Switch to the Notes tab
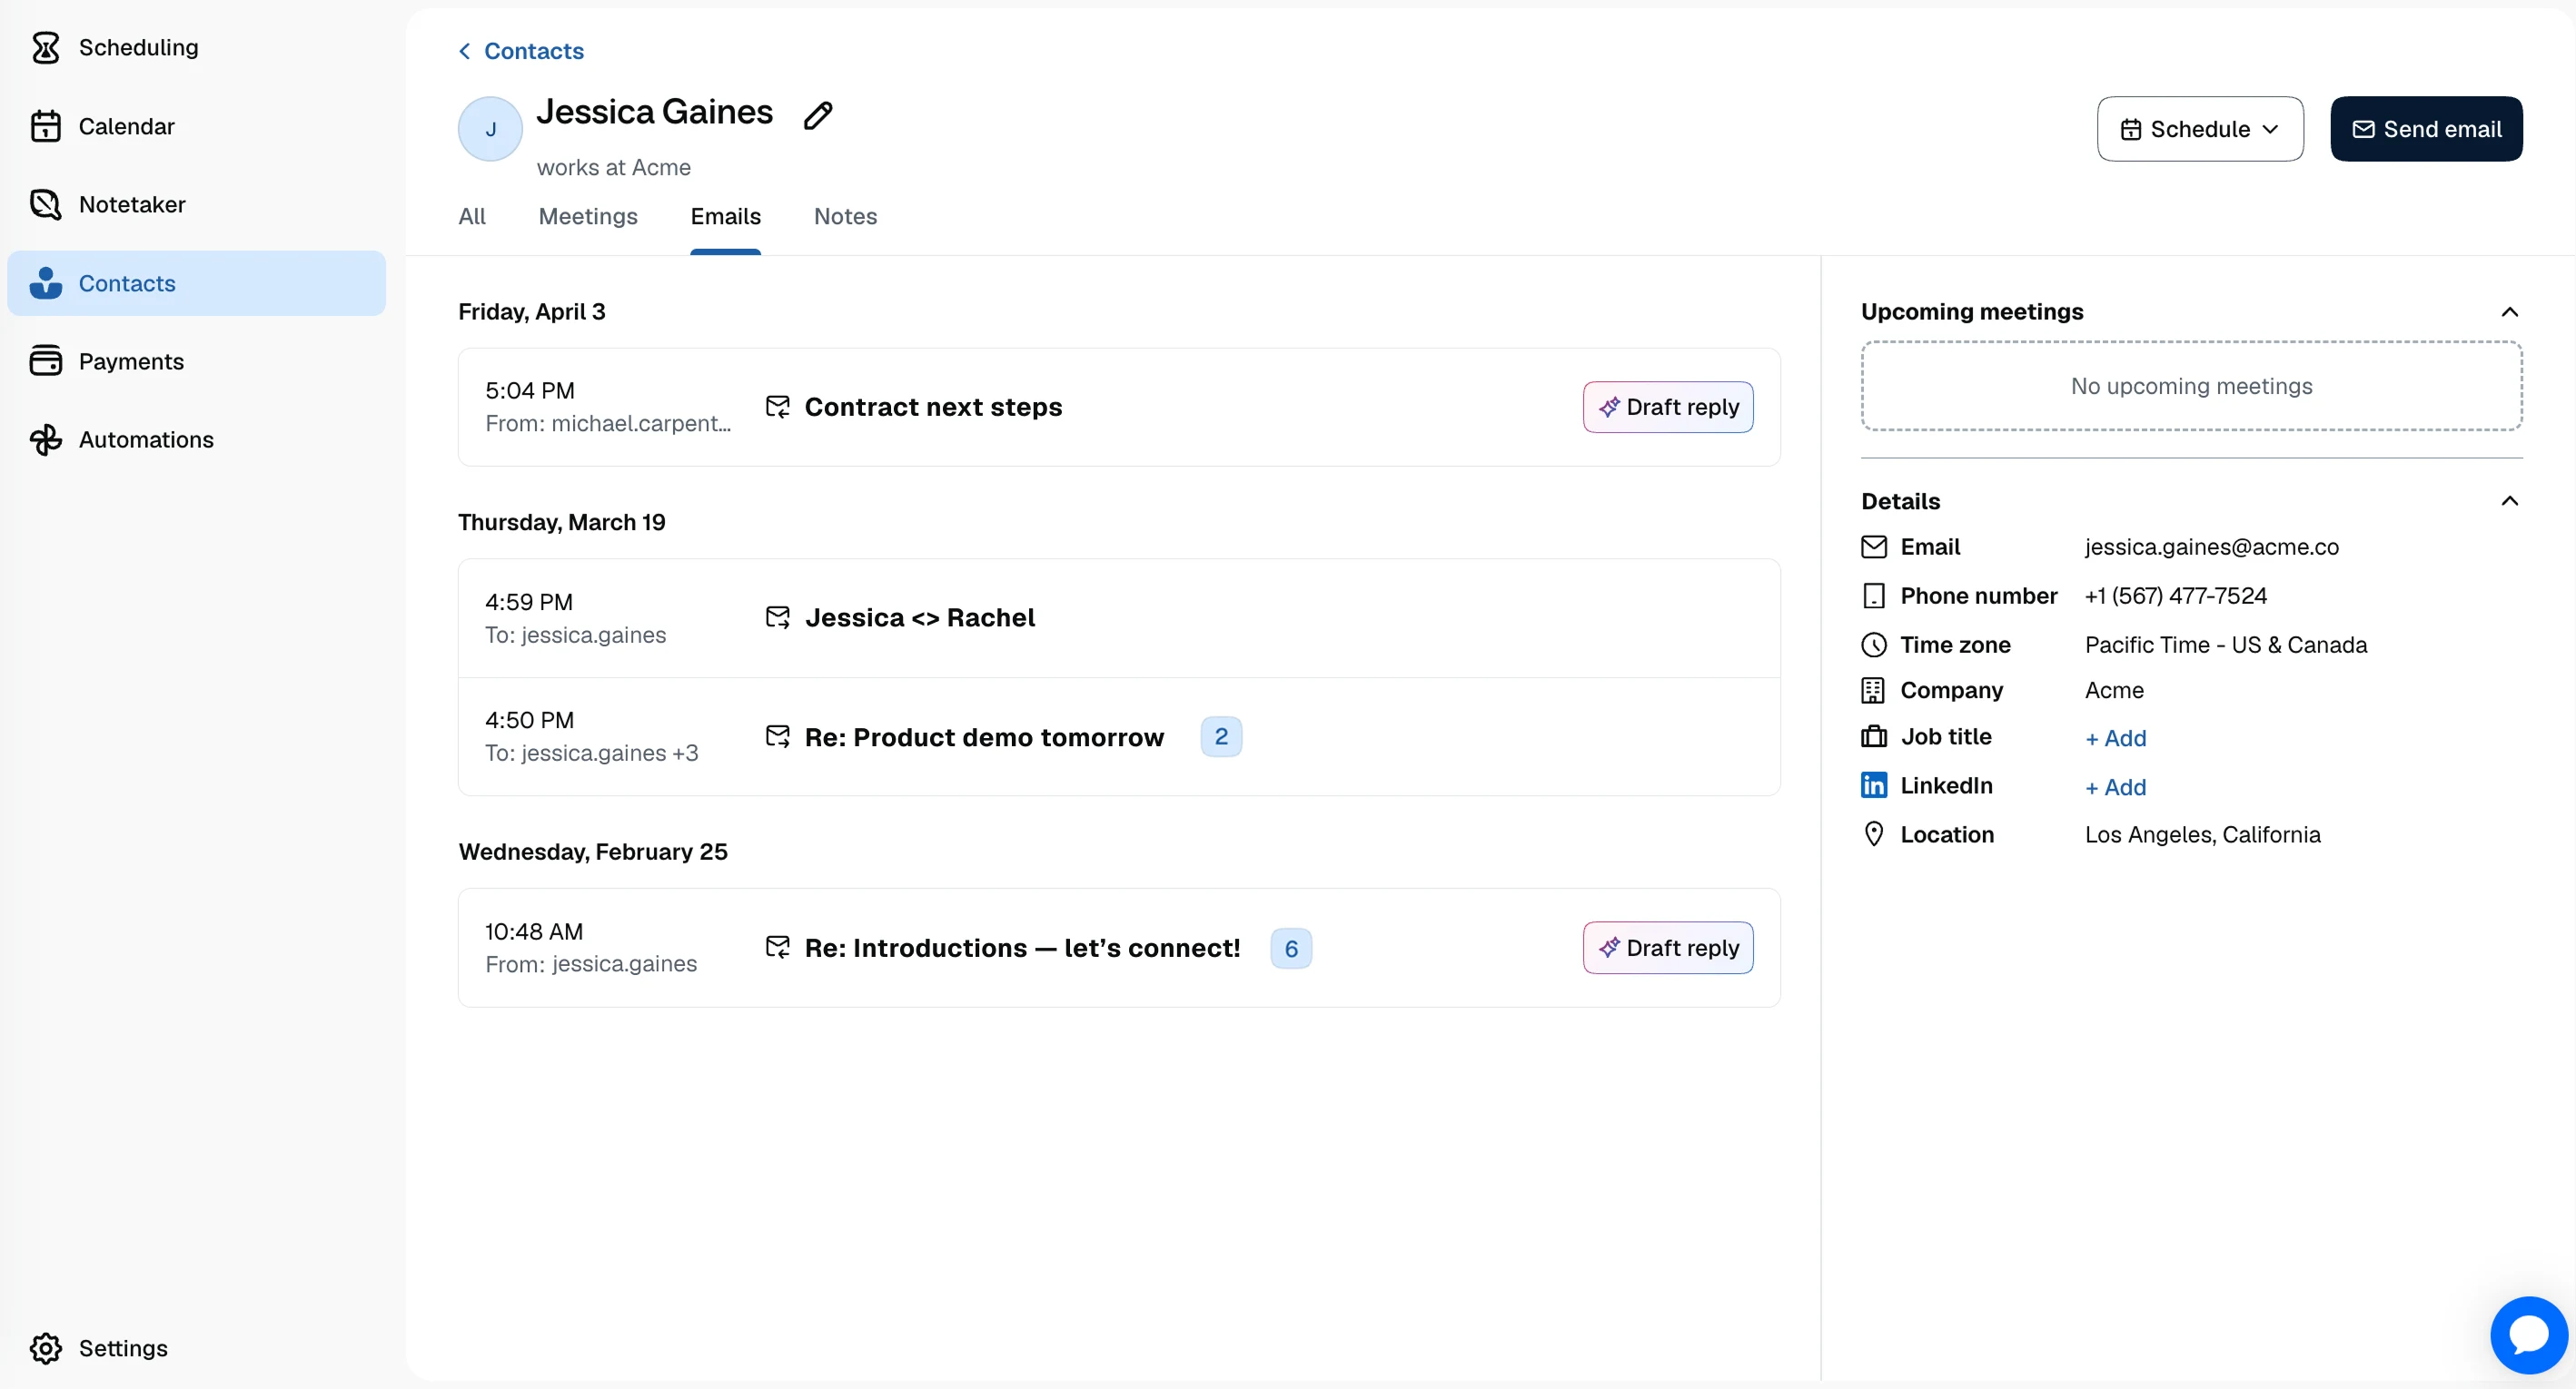The width and height of the screenshot is (2576, 1389). 845,216
